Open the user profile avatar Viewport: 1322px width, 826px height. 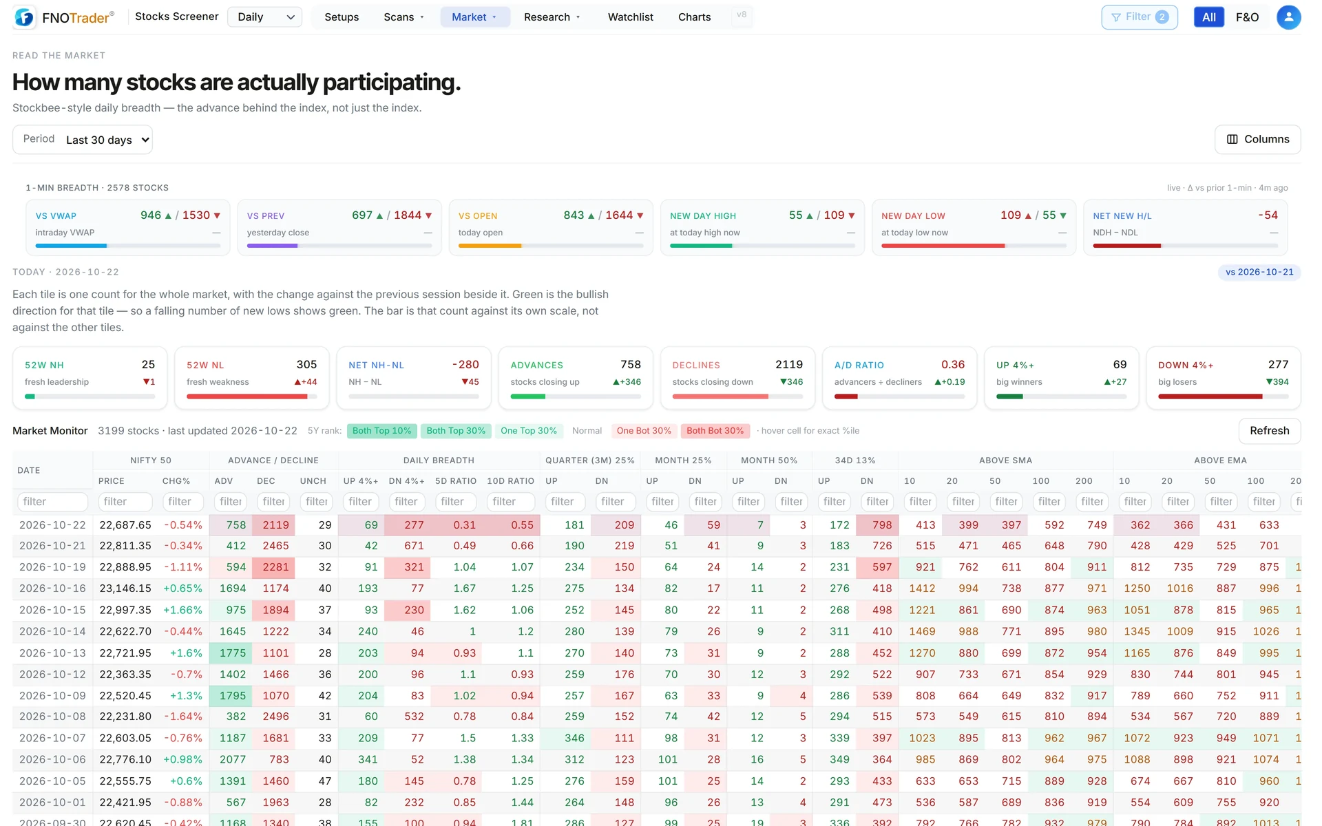point(1288,17)
